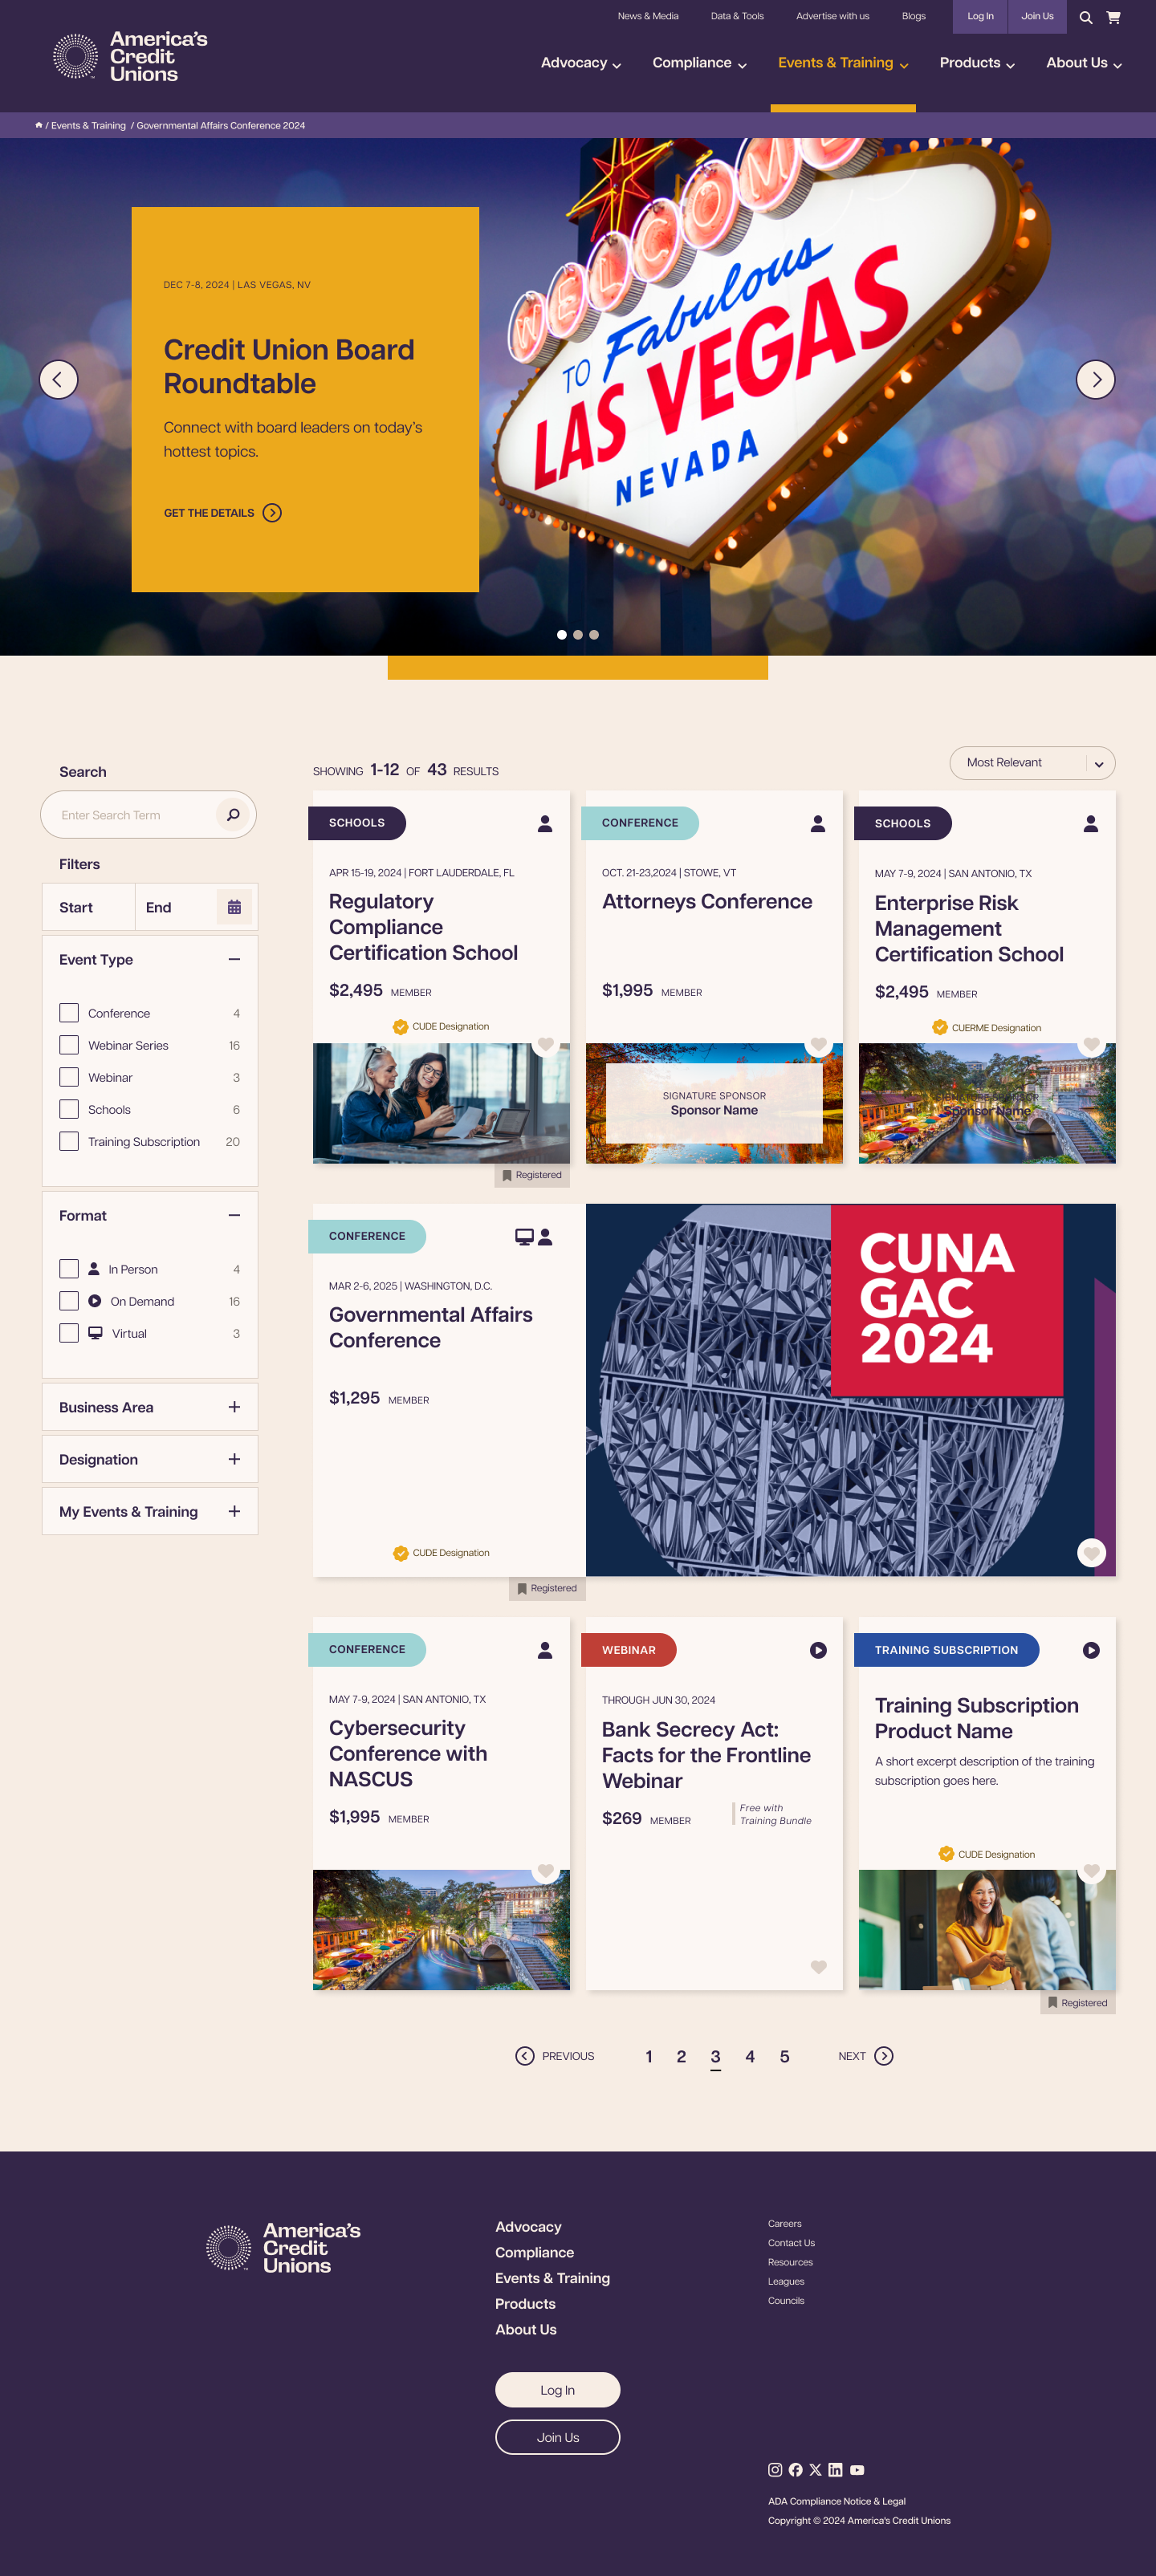This screenshot has height=2576, width=1156.
Task: Select the second carousel indicator dot
Action: click(578, 635)
